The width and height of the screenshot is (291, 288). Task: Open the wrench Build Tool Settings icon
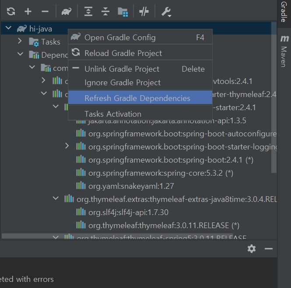[166, 12]
